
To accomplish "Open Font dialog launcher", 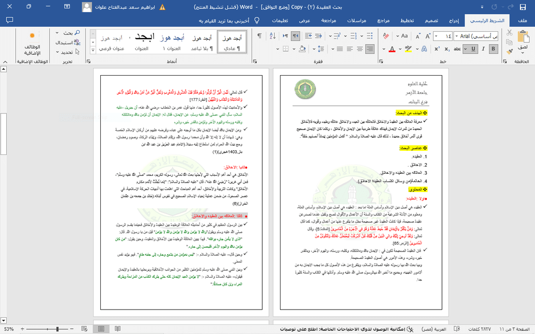I will pyautogui.click(x=381, y=62).
